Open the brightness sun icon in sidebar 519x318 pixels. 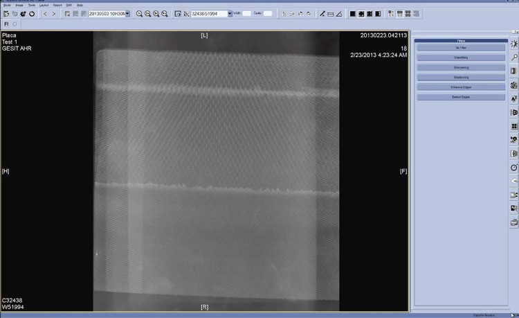[x=514, y=44]
